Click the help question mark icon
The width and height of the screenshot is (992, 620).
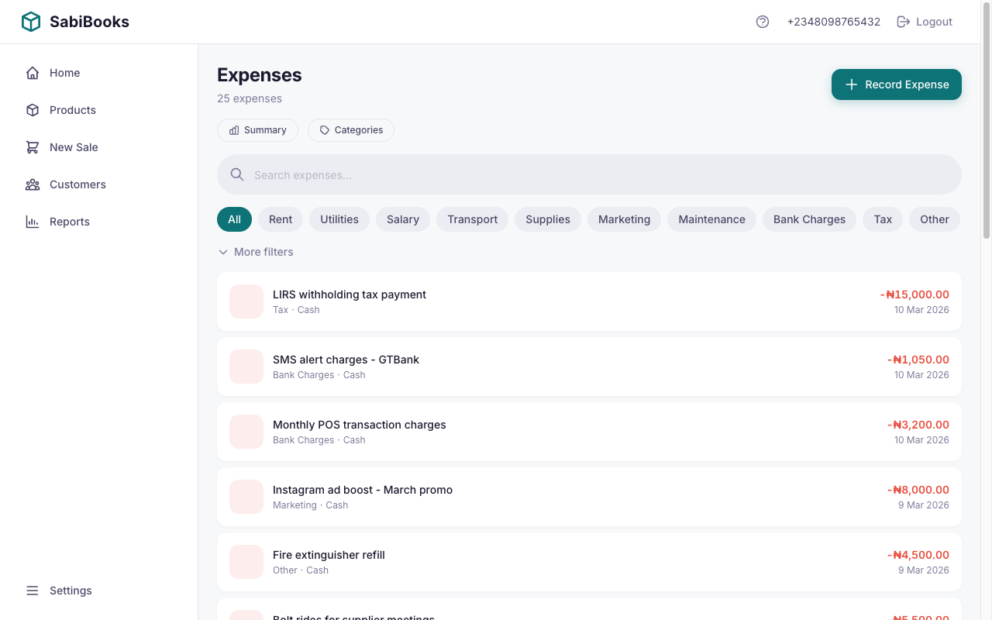(762, 21)
